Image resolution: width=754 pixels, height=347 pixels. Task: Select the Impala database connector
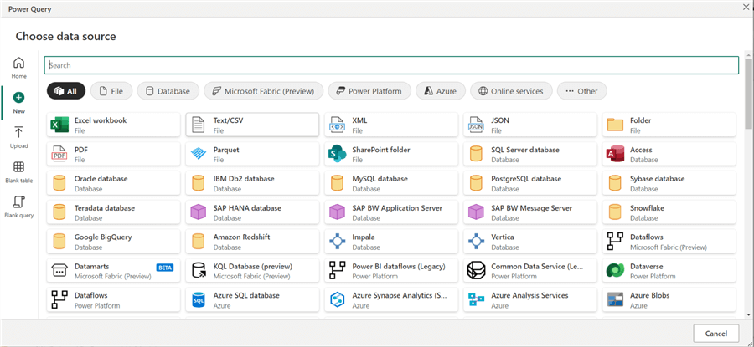(x=391, y=242)
